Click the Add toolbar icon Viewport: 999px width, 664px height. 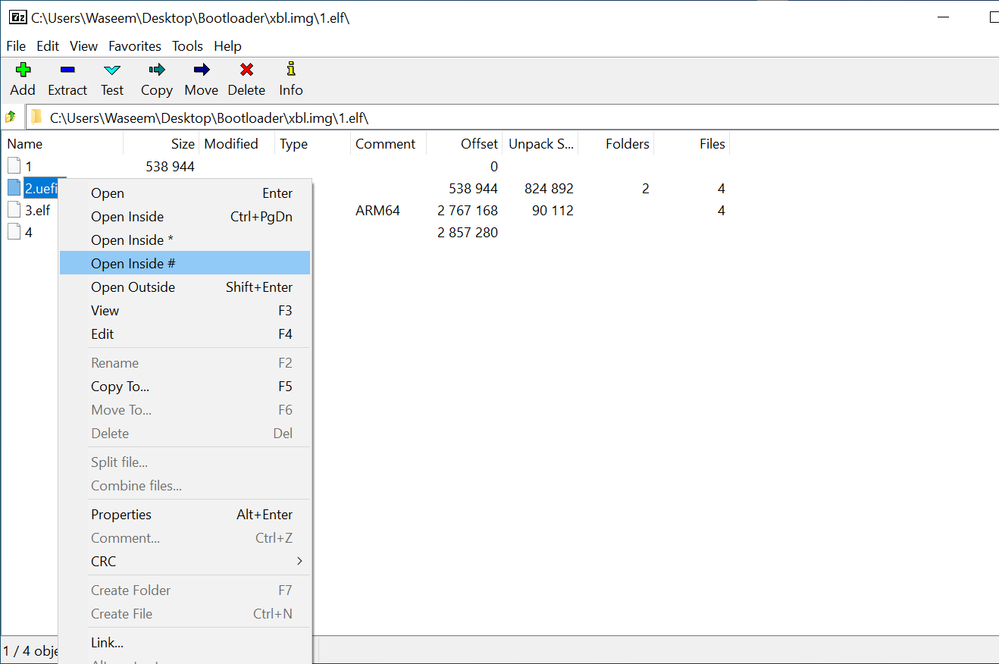pyautogui.click(x=23, y=70)
